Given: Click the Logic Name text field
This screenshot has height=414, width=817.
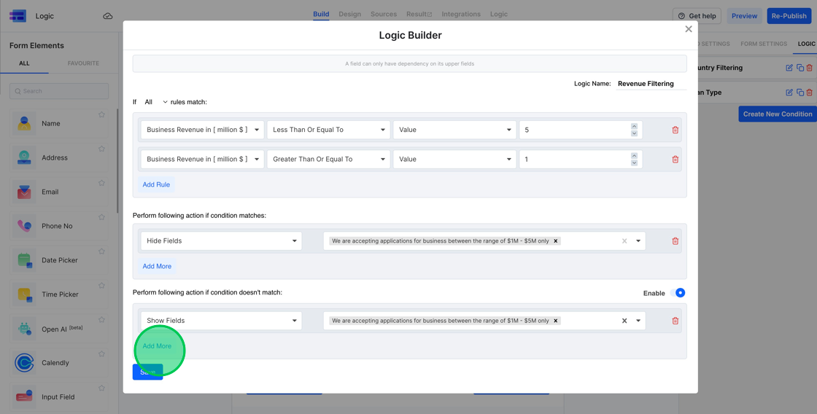Looking at the screenshot, I should [649, 84].
